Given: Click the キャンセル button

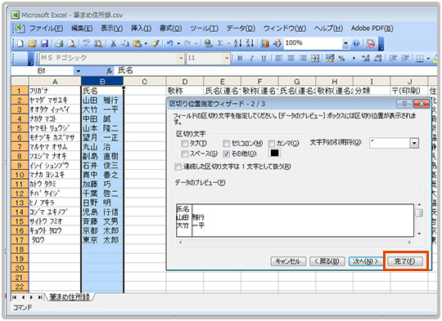Looking at the screenshot, I should coord(288,261).
